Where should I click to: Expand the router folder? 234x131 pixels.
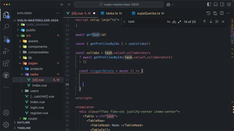(x=20, y=119)
